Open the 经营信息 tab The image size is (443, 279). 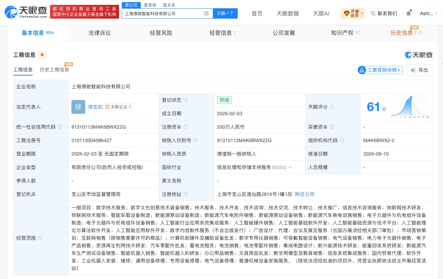[223, 33]
